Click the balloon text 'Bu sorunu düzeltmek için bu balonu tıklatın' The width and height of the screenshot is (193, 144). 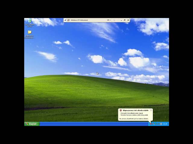coord(134,119)
